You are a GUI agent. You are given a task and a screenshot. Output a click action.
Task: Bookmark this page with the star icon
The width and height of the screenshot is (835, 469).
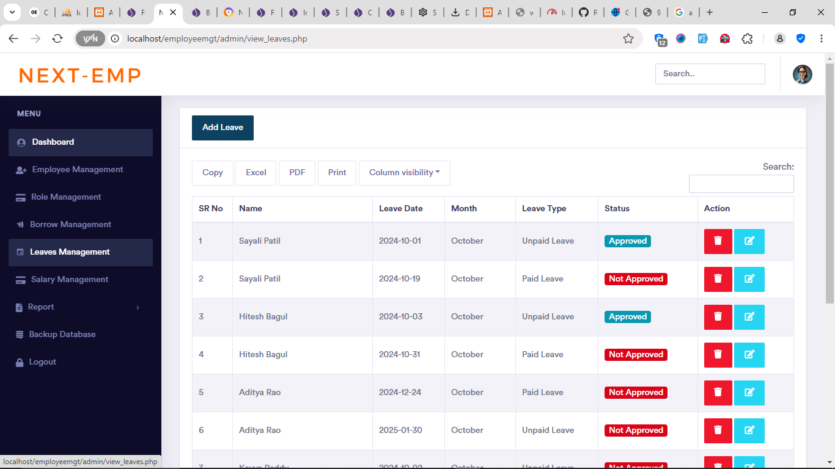pos(628,38)
